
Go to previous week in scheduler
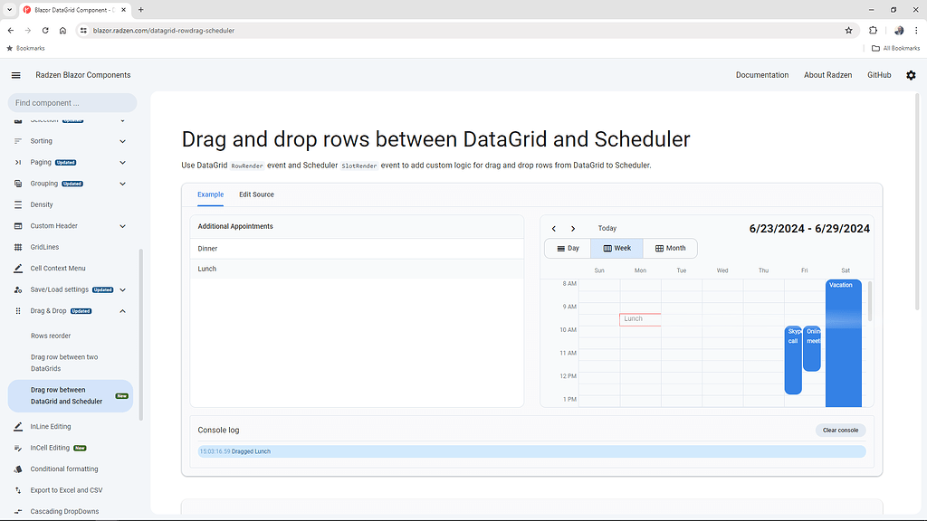tap(554, 229)
